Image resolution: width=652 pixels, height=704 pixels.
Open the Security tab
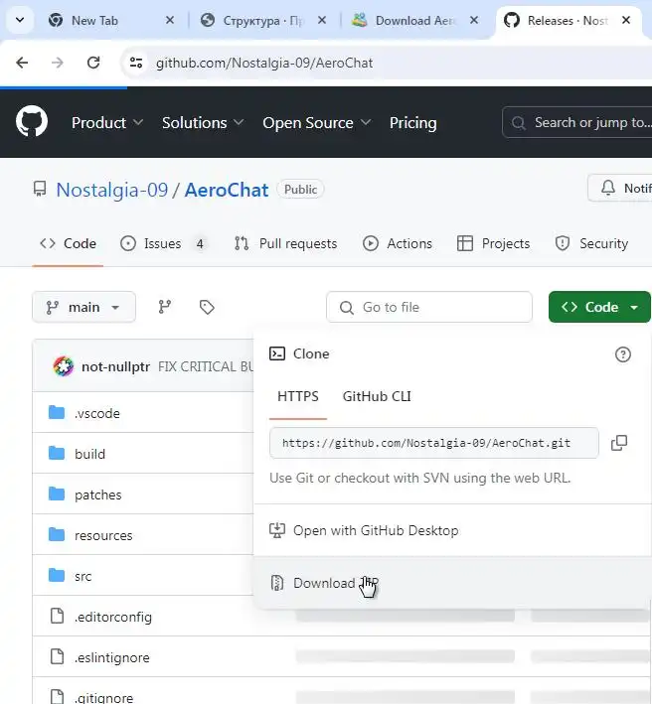pyautogui.click(x=591, y=243)
